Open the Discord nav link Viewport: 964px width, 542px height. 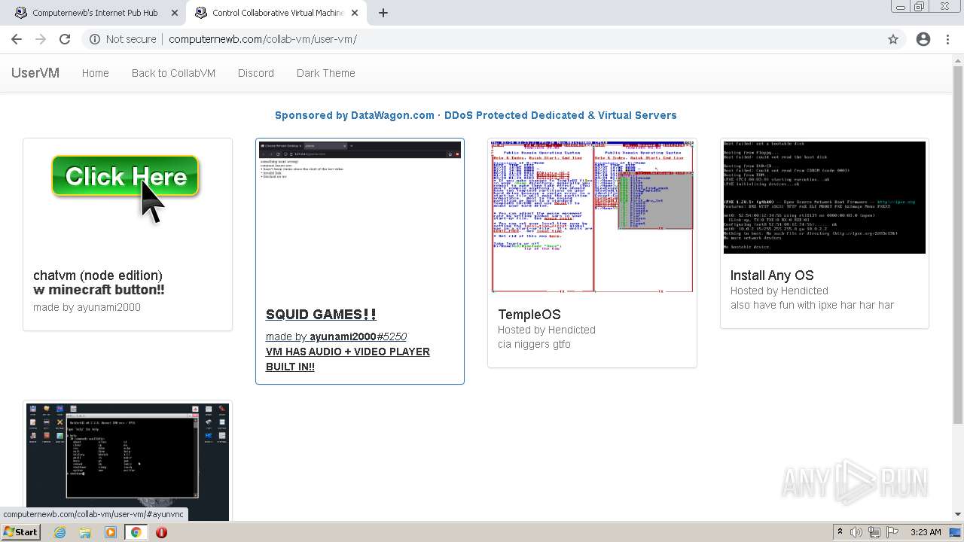pyautogui.click(x=256, y=73)
